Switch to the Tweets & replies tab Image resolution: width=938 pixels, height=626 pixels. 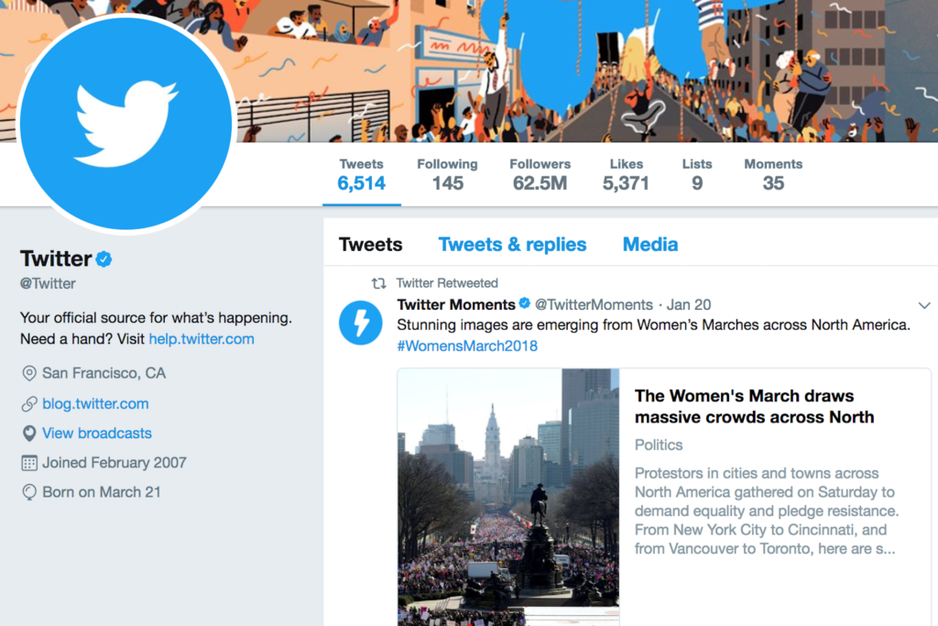(x=512, y=244)
